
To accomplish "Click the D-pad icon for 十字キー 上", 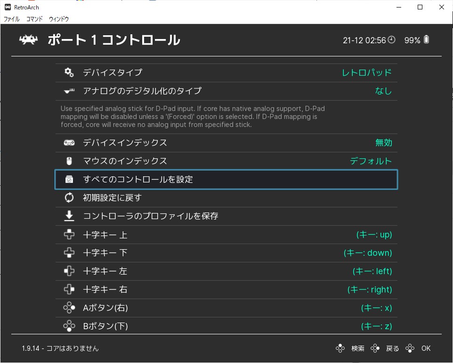I will pyautogui.click(x=69, y=234).
